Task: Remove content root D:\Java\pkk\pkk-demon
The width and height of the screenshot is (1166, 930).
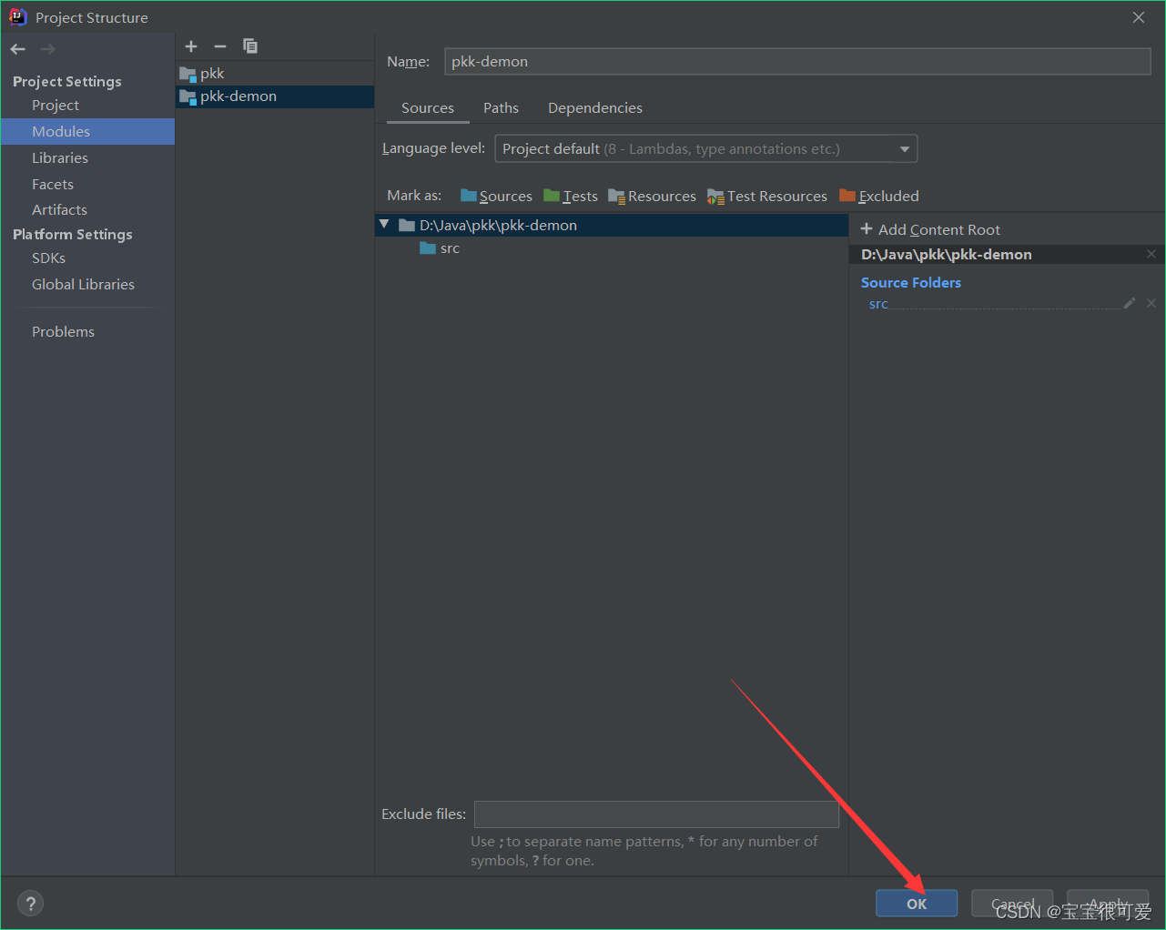Action: 1151,254
